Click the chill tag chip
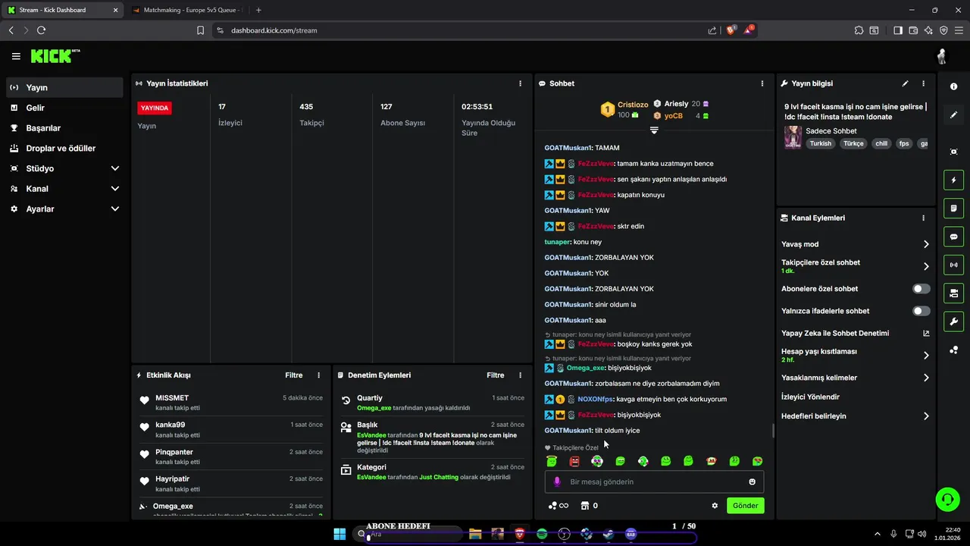Viewport: 970px width, 546px height. (881, 143)
